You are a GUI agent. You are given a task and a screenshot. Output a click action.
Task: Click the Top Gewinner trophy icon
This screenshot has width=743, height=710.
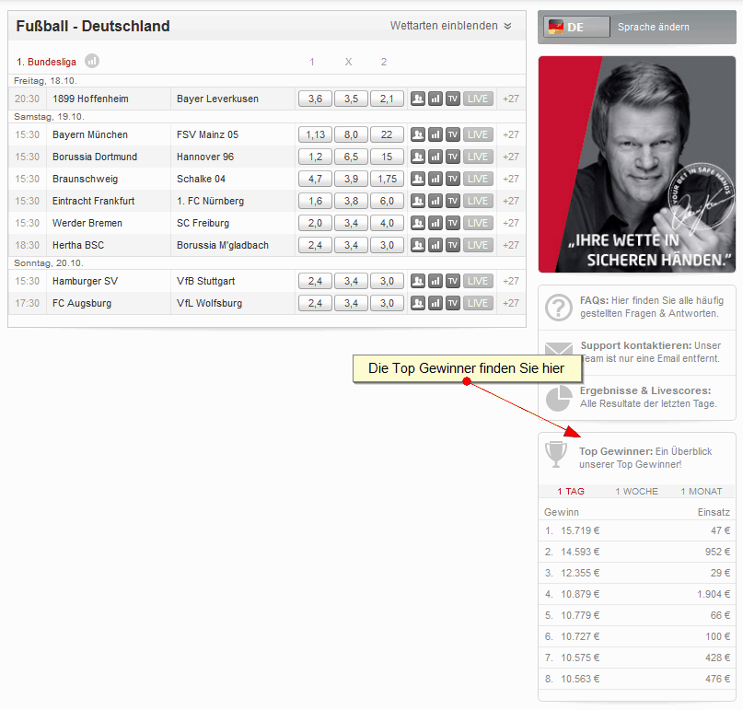(x=556, y=455)
